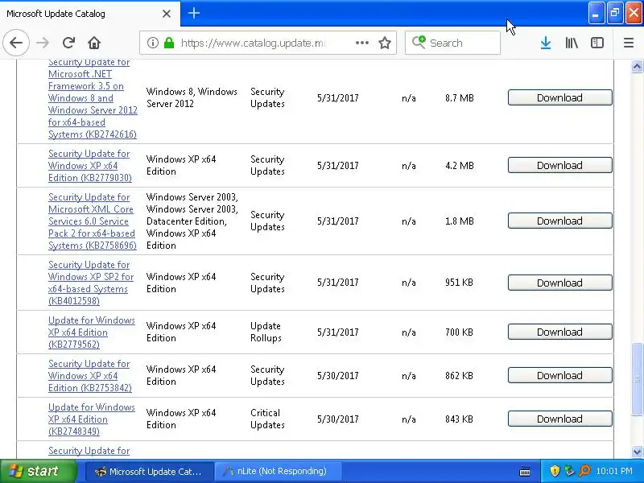Click Windows 8, Windows Server 2012 product cell

[x=192, y=97]
